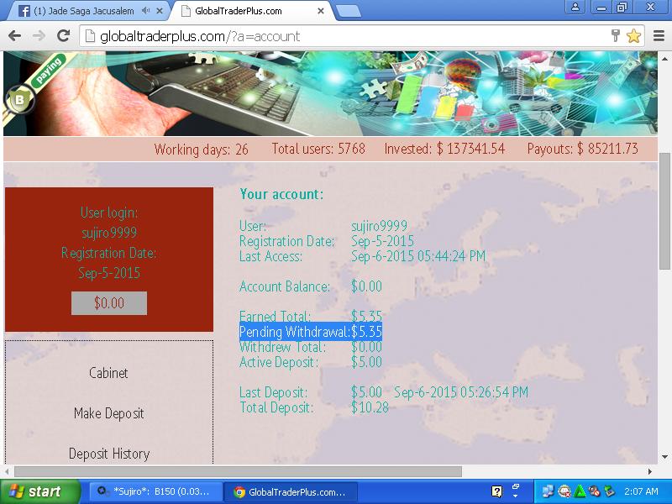This screenshot has height=504, width=672.
Task: Click the Chrome user profile icon
Action: pos(576,7)
